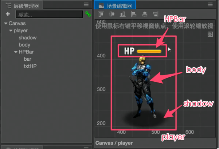The width and height of the screenshot is (219, 149).
Task: Collapse the HPBar node
Action: click(x=16, y=52)
